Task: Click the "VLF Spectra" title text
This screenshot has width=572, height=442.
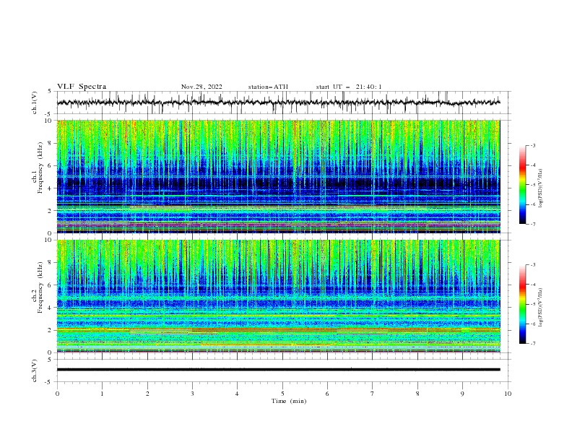Action: click(x=82, y=87)
